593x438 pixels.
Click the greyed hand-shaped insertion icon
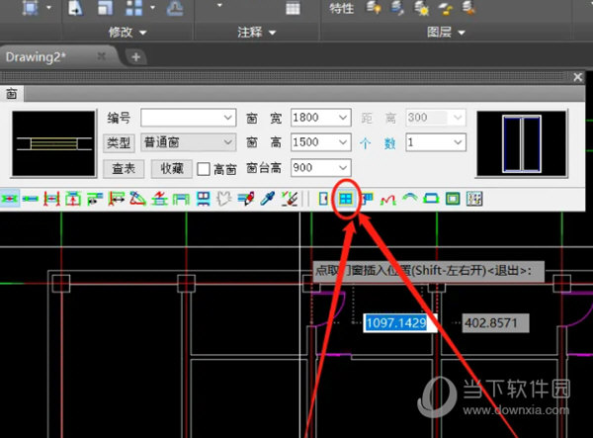(x=224, y=199)
